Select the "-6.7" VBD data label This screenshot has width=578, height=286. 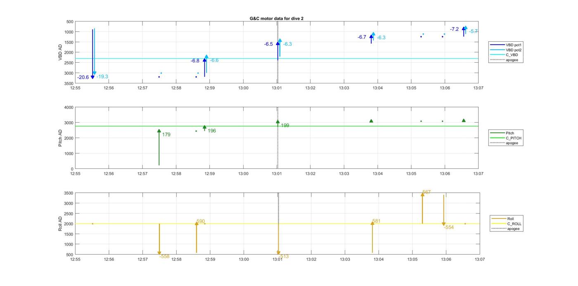[362, 37]
